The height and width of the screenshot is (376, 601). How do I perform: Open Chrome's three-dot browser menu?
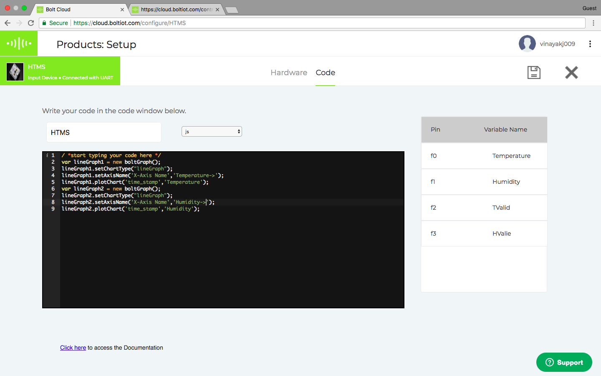click(x=593, y=23)
